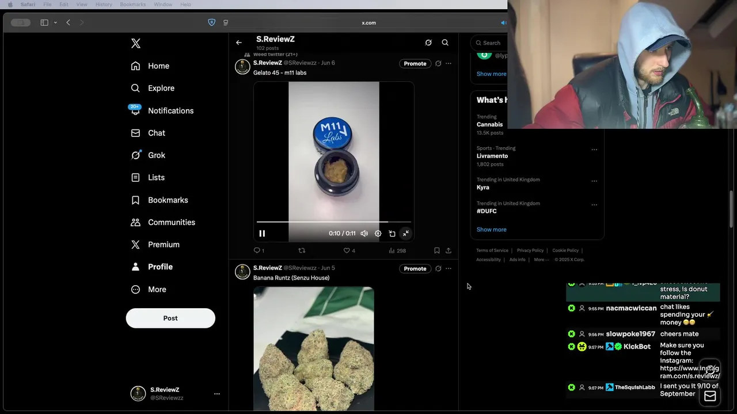Open Bookmarks page
Viewport: 737px width, 414px height.
click(x=159, y=200)
